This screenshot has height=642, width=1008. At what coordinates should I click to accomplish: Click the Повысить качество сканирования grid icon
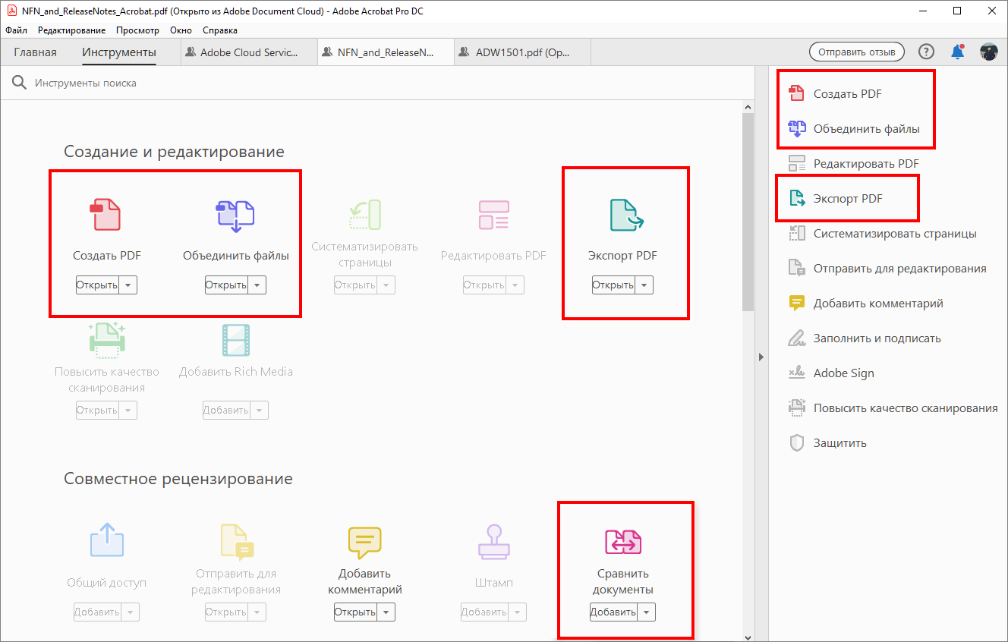(x=106, y=340)
